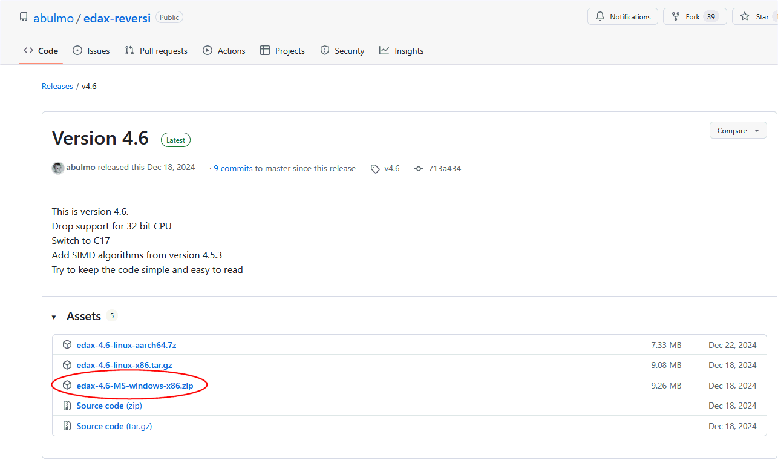Click the Notifications button

[623, 17]
